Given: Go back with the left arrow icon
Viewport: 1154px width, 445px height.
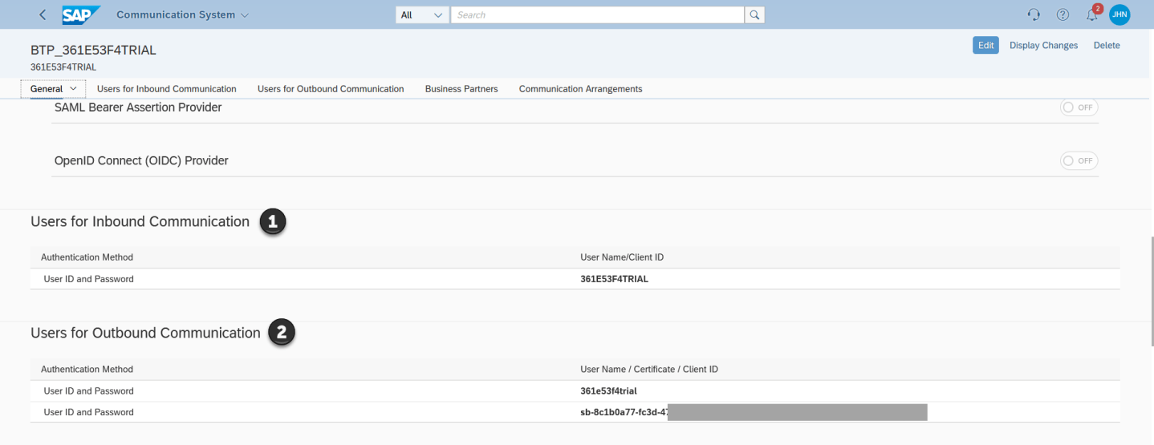Looking at the screenshot, I should click(x=43, y=14).
